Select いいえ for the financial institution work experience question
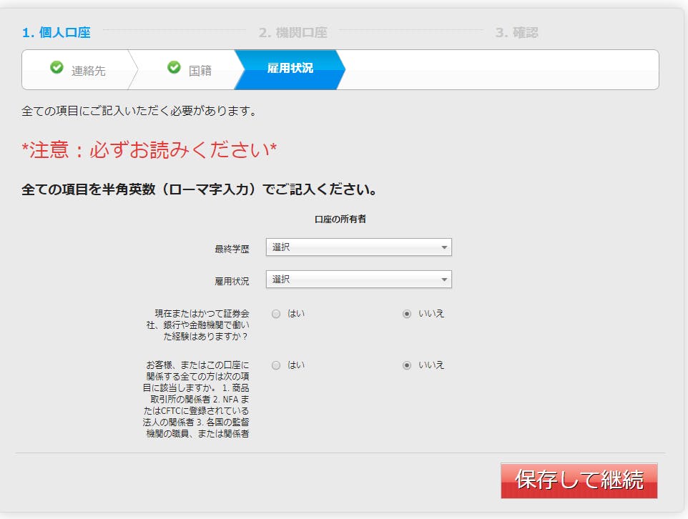 point(407,314)
